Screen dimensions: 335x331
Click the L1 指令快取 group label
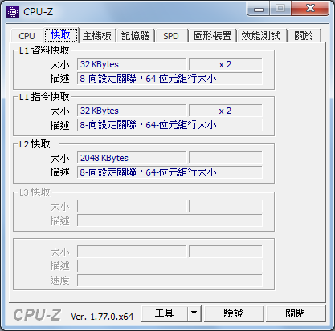click(44, 97)
